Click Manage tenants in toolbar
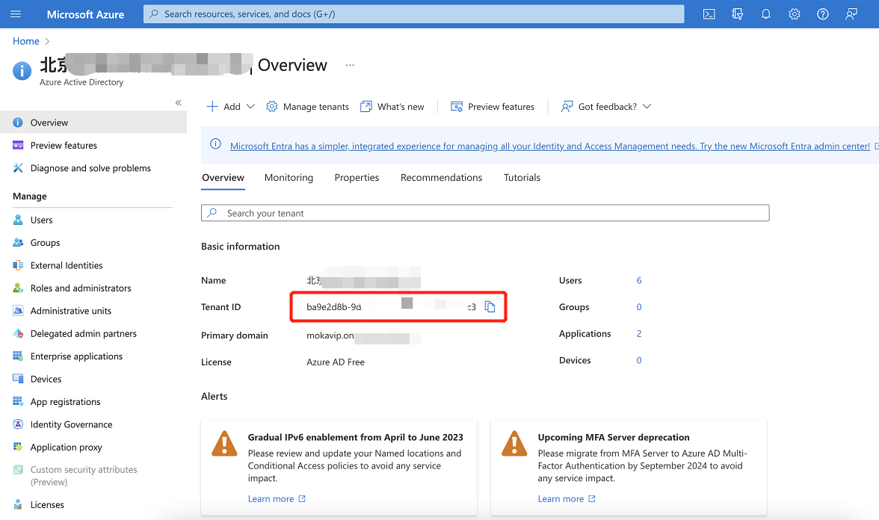 (x=307, y=106)
